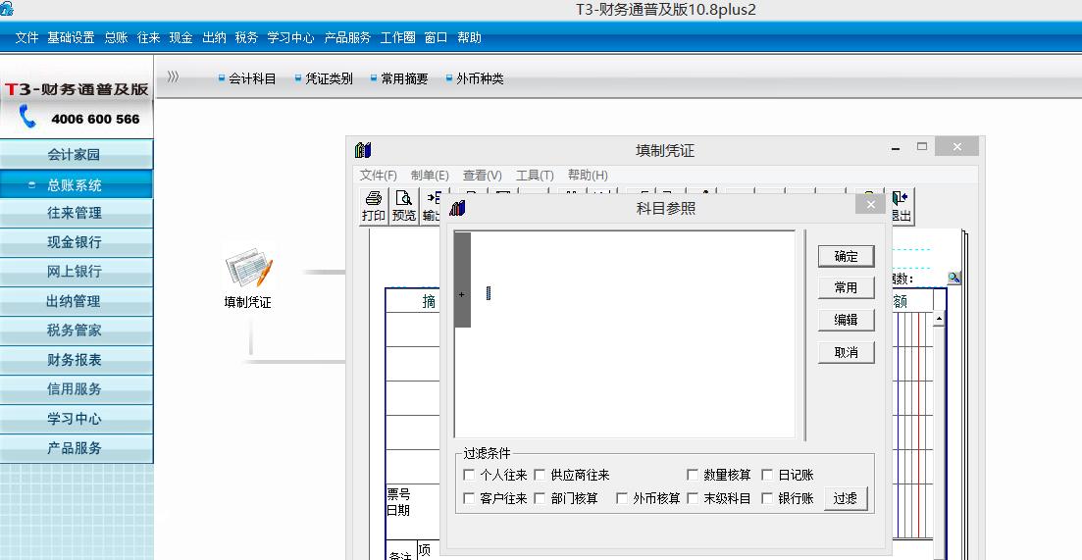Expand the 信用服务 sidebar section
This screenshot has width=1082, height=560.
[x=76, y=389]
